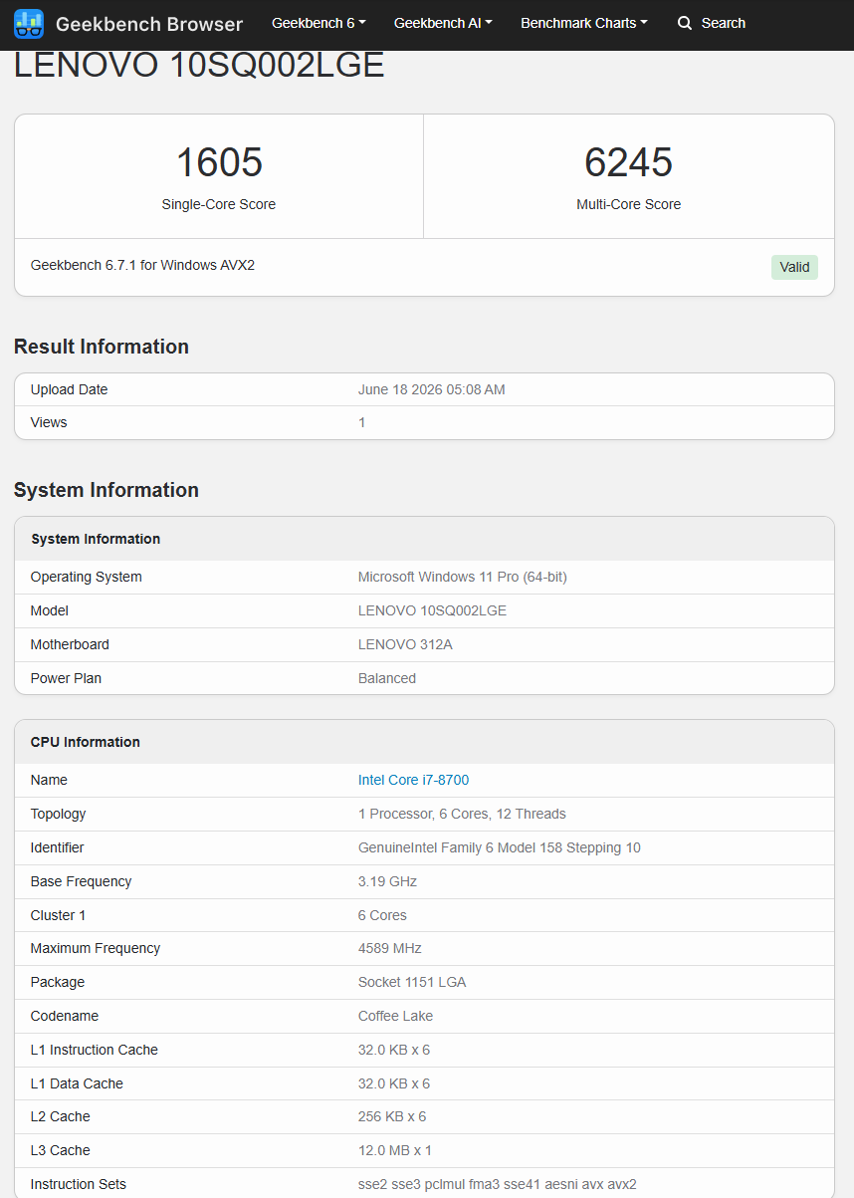Click the Result Information heading
Screen dimensions: 854x1198
coord(102,347)
